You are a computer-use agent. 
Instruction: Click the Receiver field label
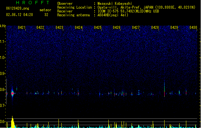coord(65,11)
